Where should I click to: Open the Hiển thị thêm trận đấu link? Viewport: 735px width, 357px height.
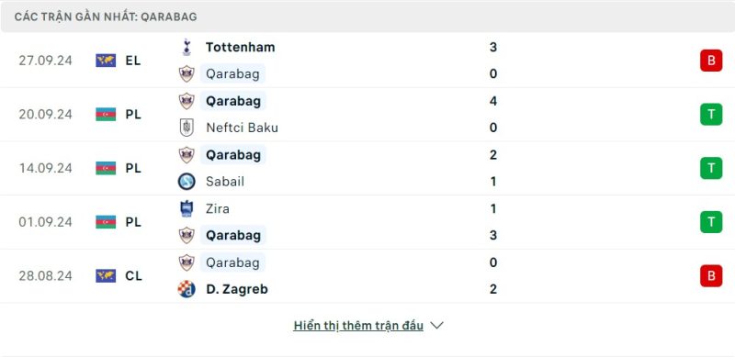[x=358, y=325]
